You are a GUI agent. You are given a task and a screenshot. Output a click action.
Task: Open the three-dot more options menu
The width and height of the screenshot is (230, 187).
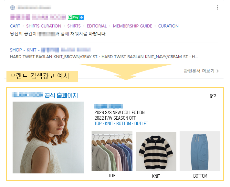(217, 7)
